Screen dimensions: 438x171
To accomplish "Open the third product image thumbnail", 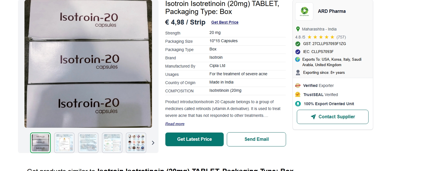I will click(88, 143).
